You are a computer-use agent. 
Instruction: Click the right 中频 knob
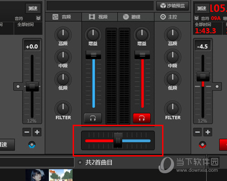[173, 57]
